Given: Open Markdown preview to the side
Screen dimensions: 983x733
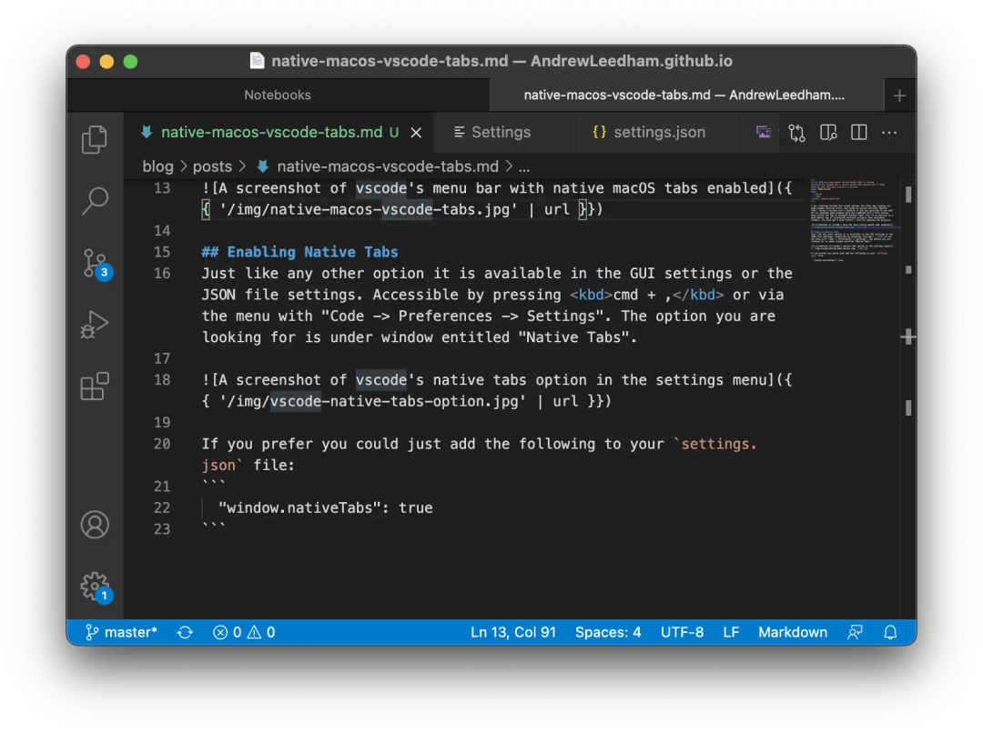Looking at the screenshot, I should [x=828, y=133].
